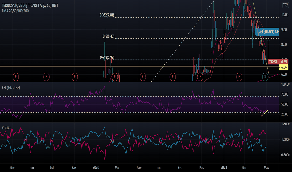Click the 9.00 price axis value
Image resolution: width=292 pixels, height=172 pixels.
(x=284, y=30)
